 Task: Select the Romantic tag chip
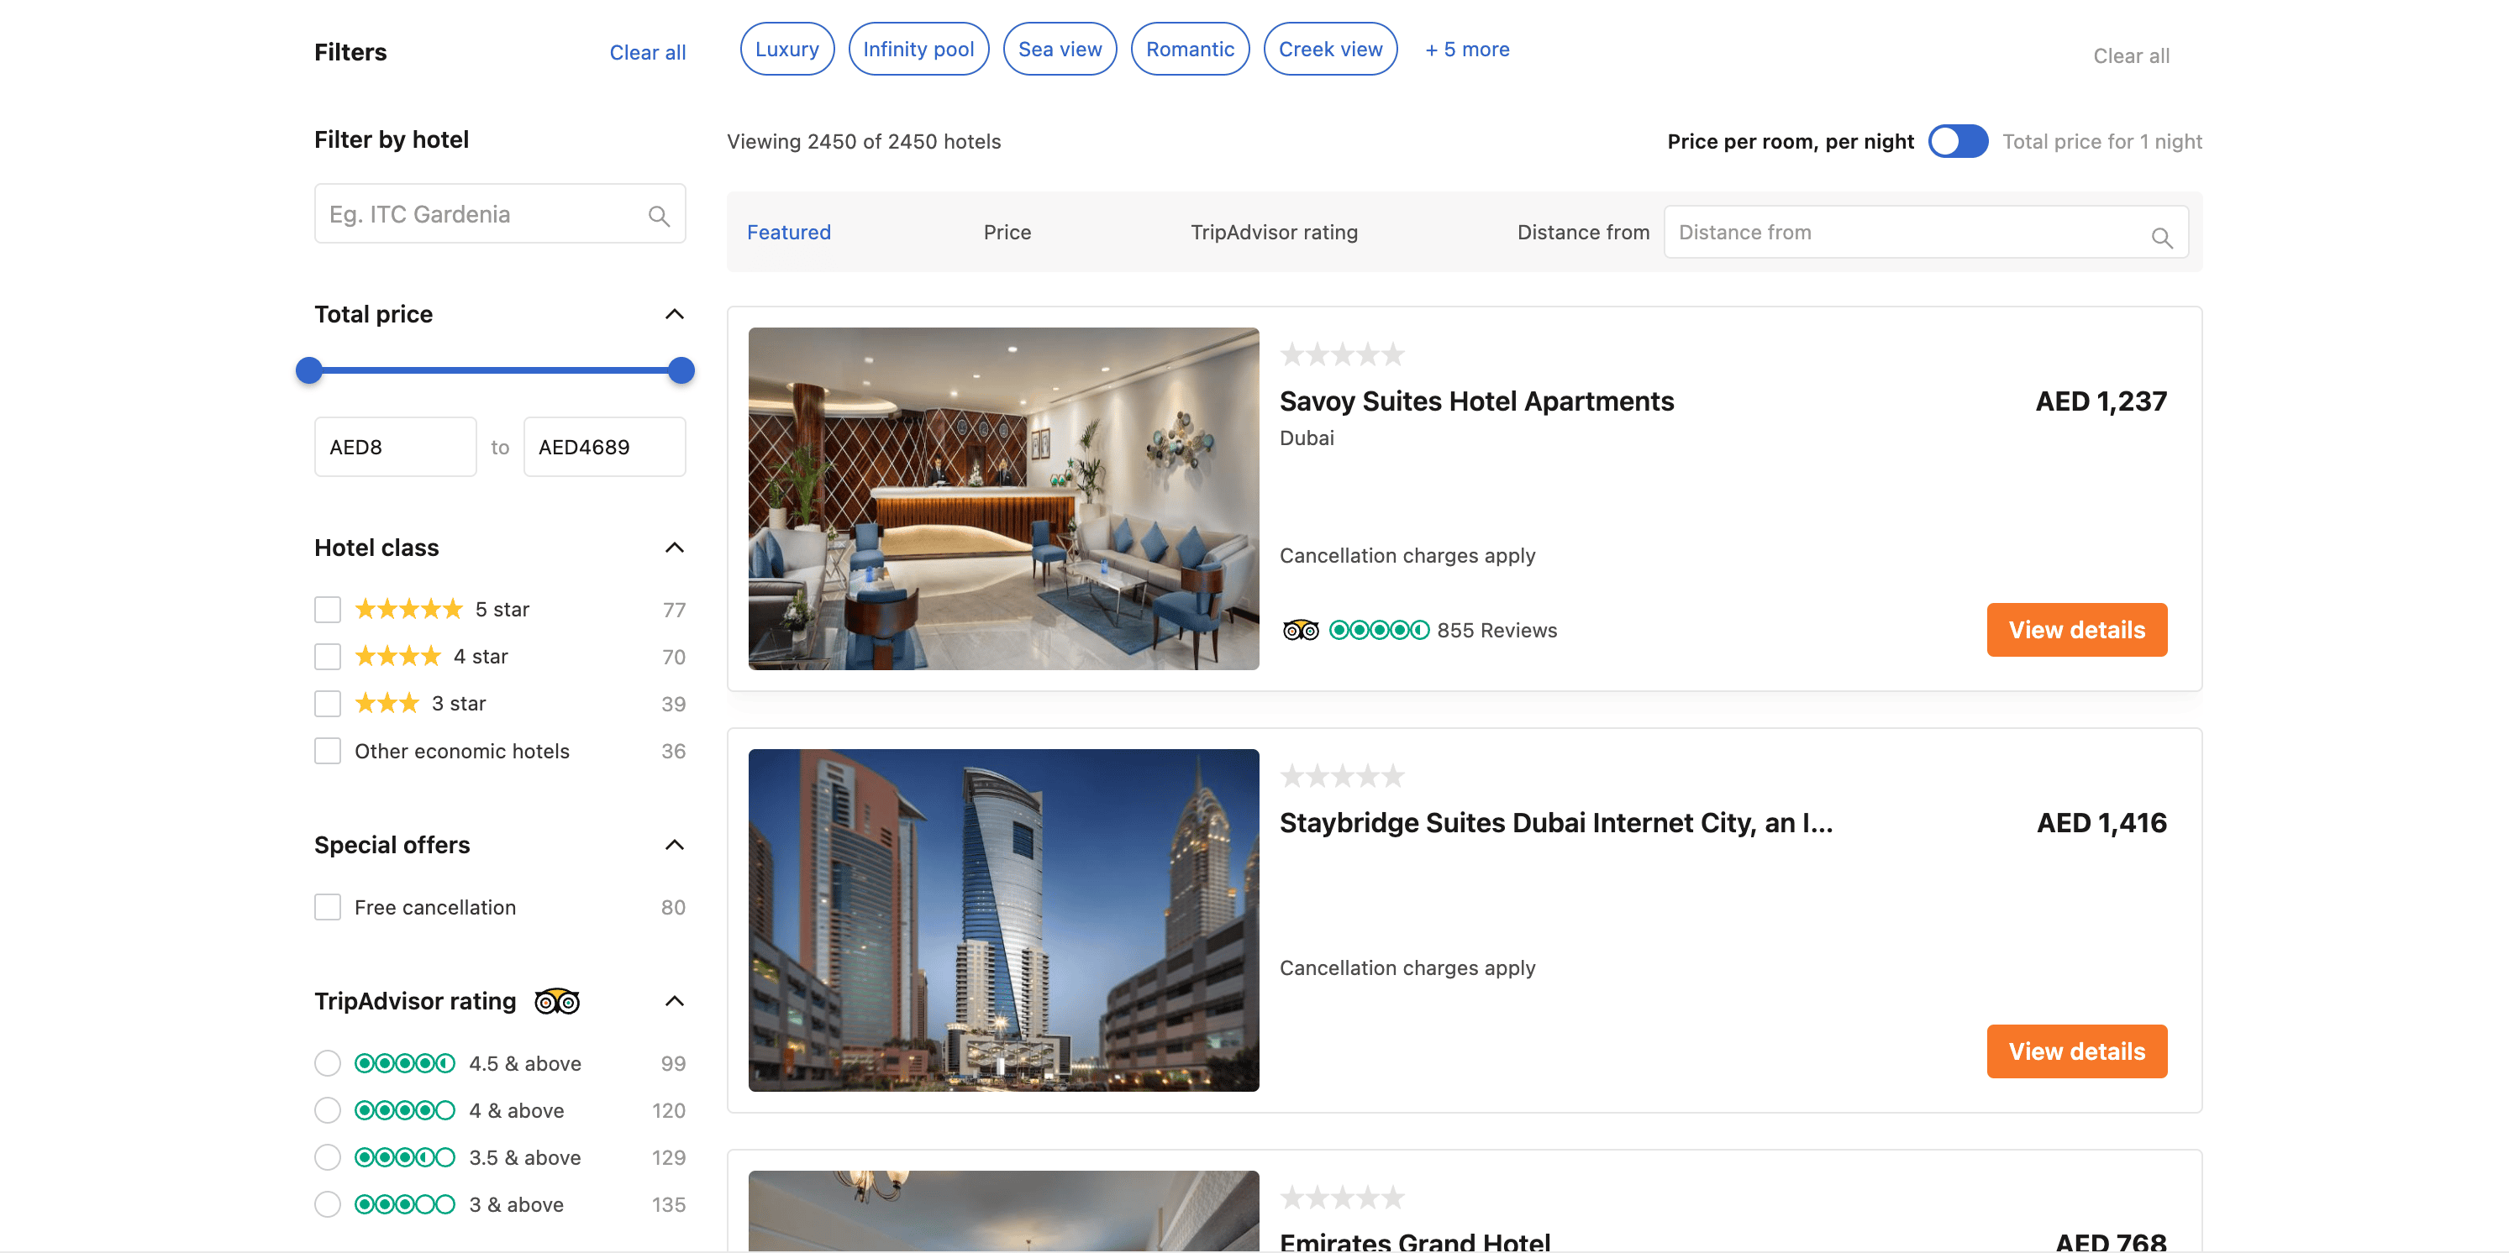tap(1190, 49)
